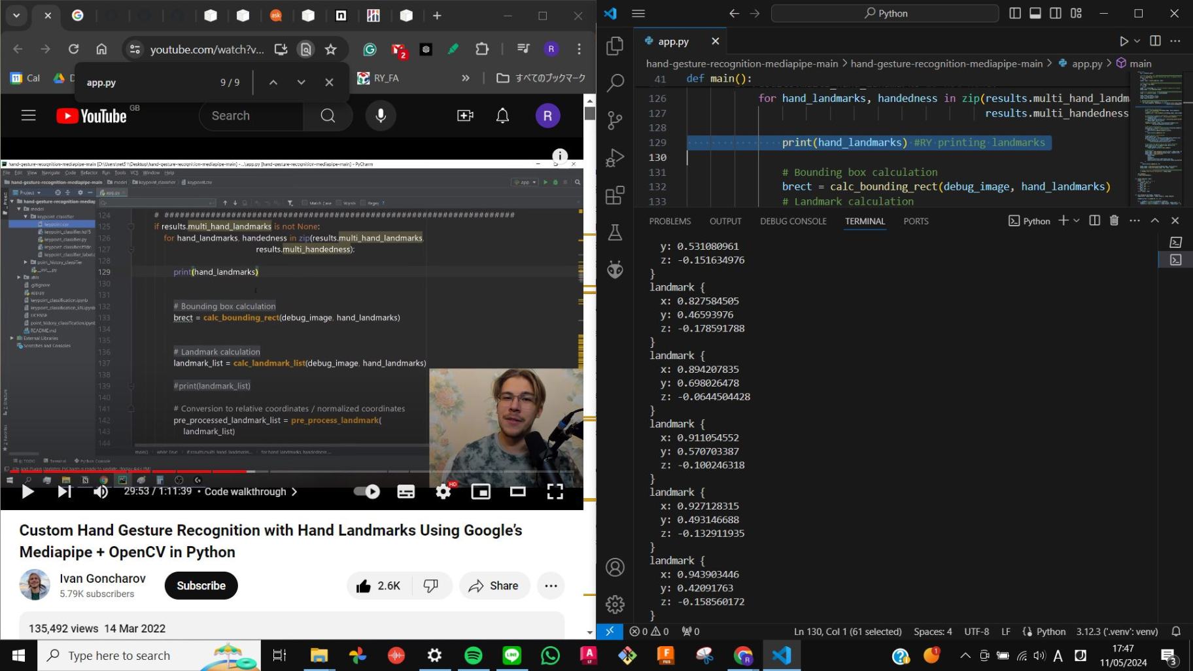Viewport: 1193px width, 671px height.
Task: Split the VS Code editor right
Action: coord(1155,41)
